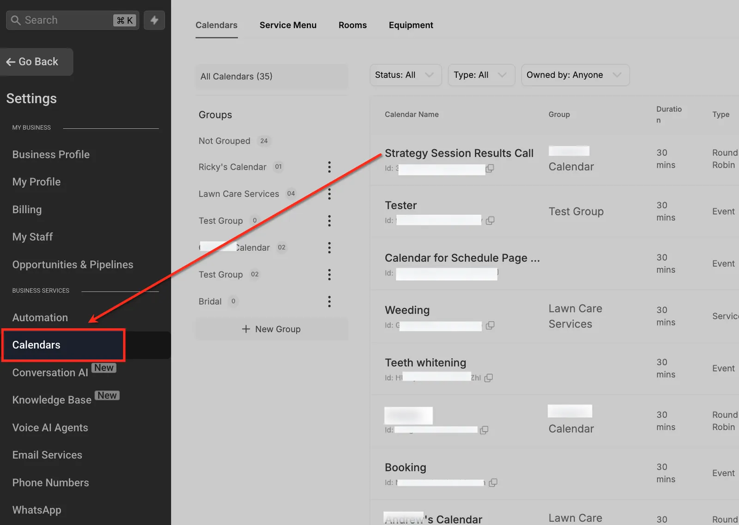Filter by the Not Grouped group
Viewport: 739px width, 525px height.
[x=224, y=141]
